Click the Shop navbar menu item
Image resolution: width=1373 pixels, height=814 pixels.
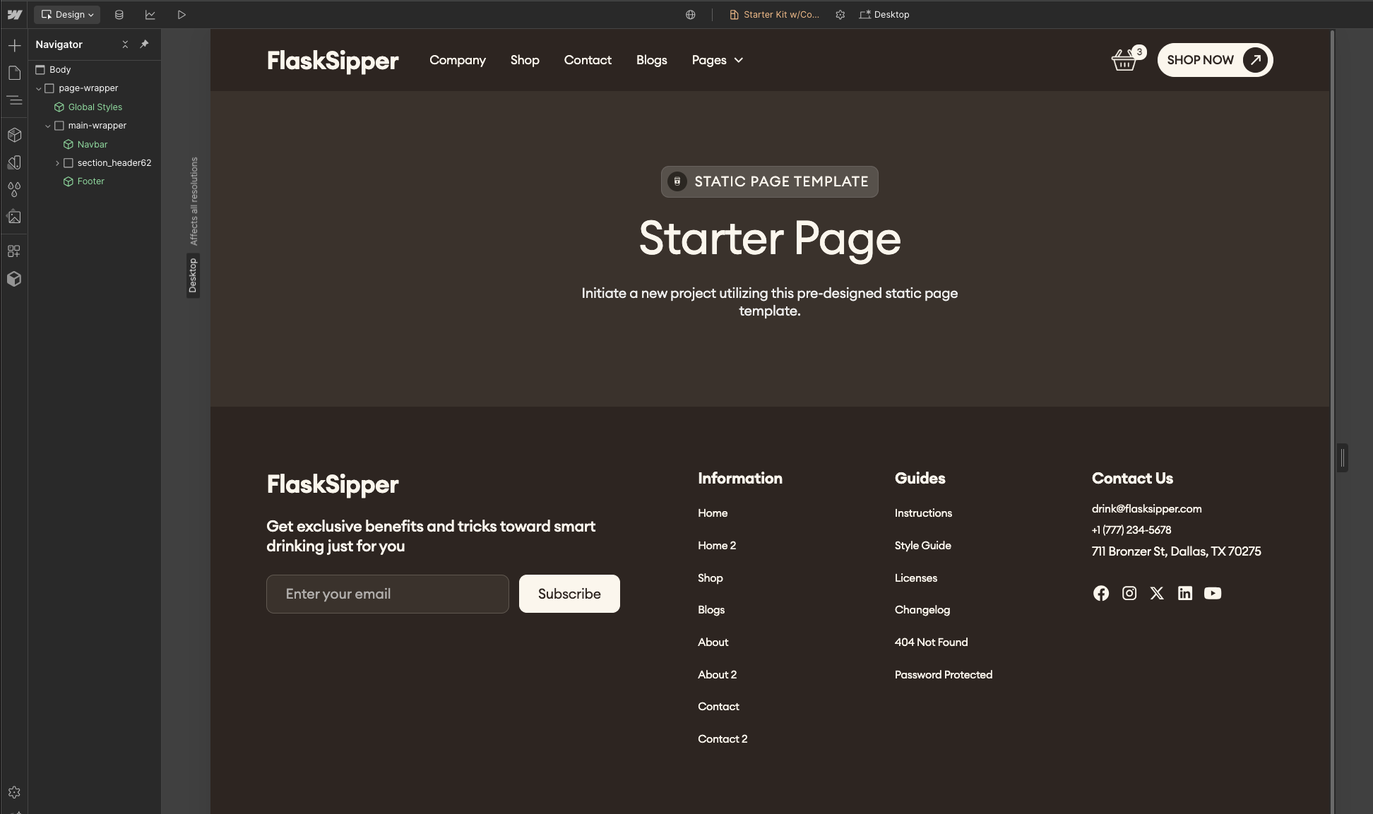(525, 61)
